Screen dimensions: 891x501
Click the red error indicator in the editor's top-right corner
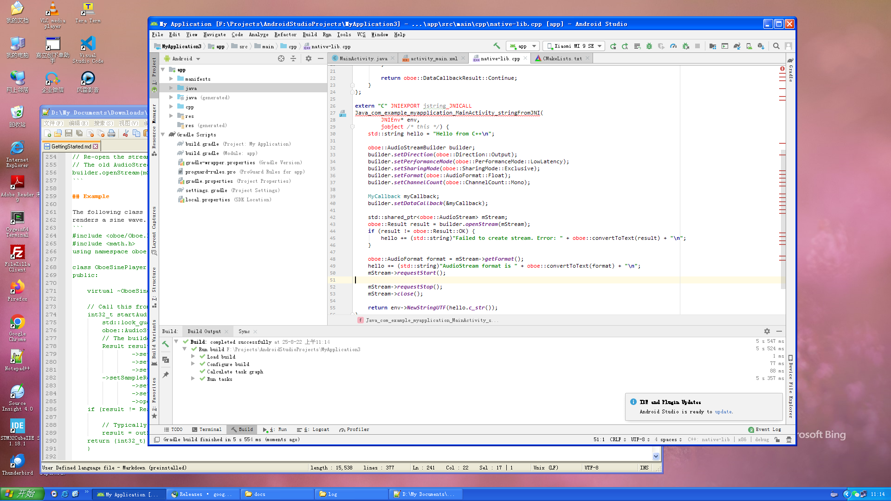click(782, 69)
